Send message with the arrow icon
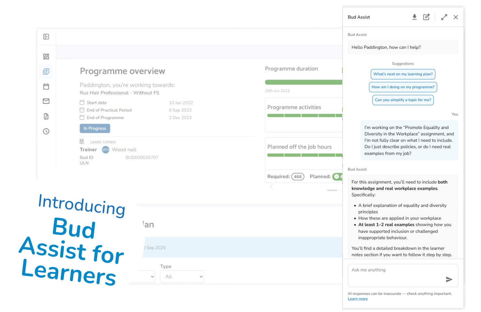The image size is (481, 312). coord(449,279)
